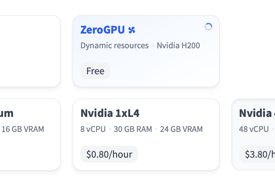Click the 8 vCPU spec text

click(x=93, y=129)
